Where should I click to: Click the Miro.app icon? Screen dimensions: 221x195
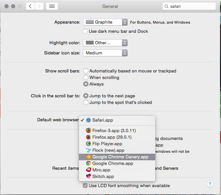click(x=88, y=170)
